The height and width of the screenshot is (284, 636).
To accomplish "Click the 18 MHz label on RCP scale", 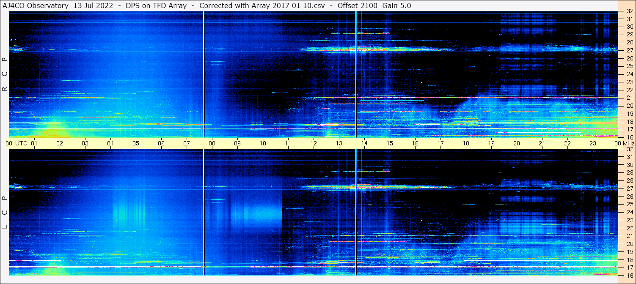I will pyautogui.click(x=629, y=121).
